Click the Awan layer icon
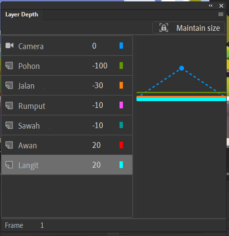This screenshot has height=236, width=229. (9, 145)
